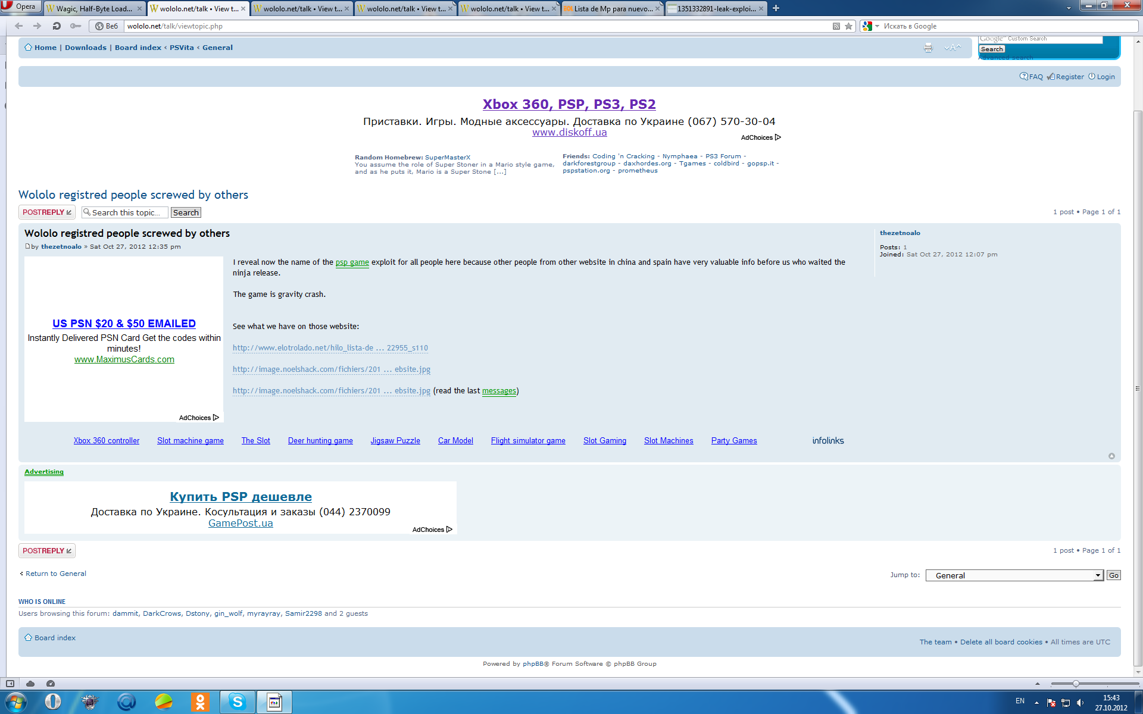Switch to the 1351332891-leak-exploit tab
Image resolution: width=1143 pixels, height=714 pixels.
715,8
